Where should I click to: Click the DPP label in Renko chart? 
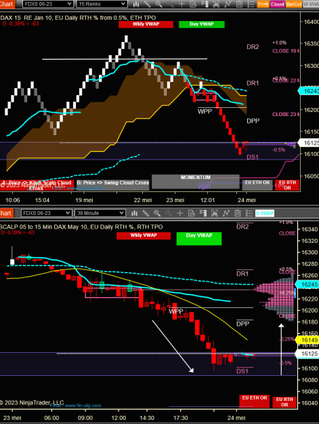(x=253, y=121)
